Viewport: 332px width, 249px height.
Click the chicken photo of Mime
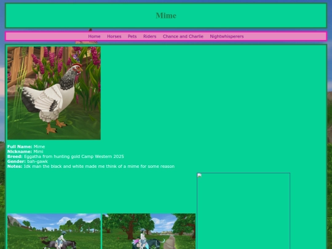(x=54, y=93)
